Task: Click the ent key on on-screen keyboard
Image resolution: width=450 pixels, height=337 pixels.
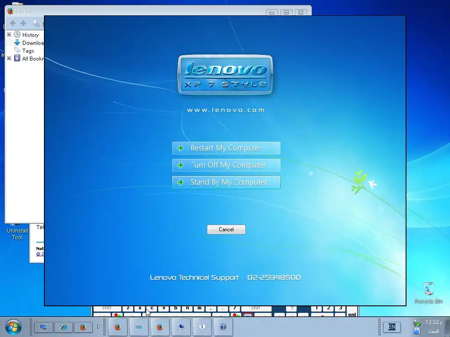Action: coord(352,312)
